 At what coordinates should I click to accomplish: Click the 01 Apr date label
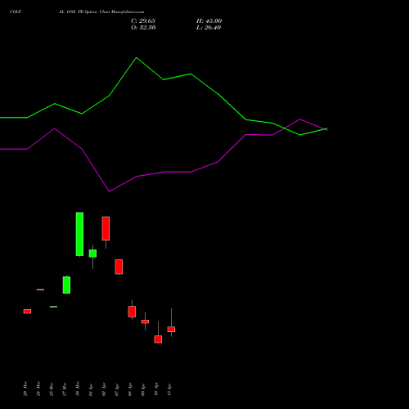[x=91, y=389]
